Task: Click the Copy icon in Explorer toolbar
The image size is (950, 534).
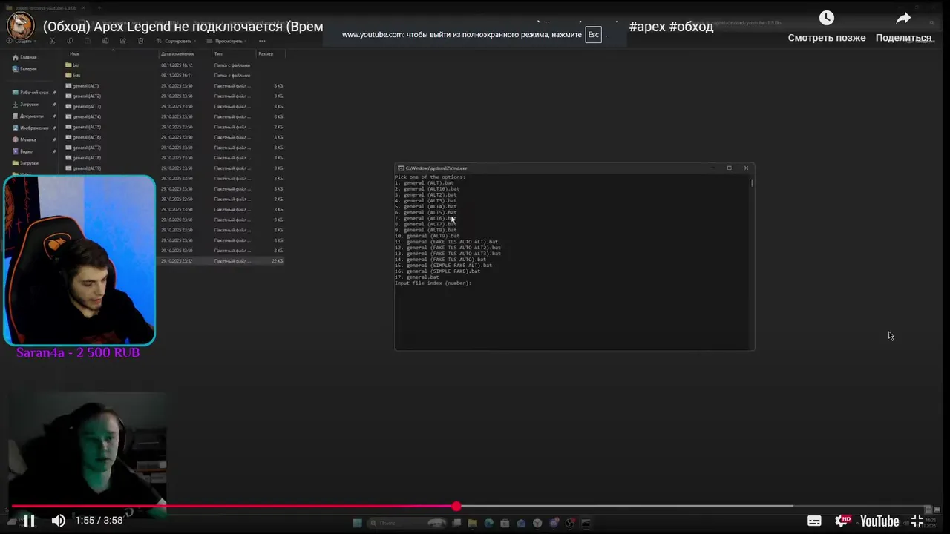Action: pos(70,41)
